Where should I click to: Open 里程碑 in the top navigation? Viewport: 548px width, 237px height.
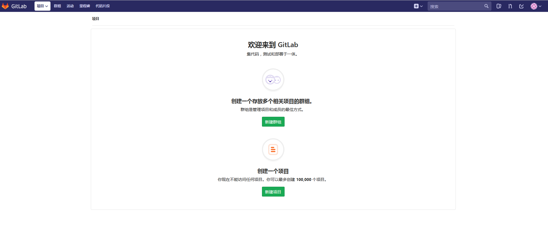click(x=85, y=6)
